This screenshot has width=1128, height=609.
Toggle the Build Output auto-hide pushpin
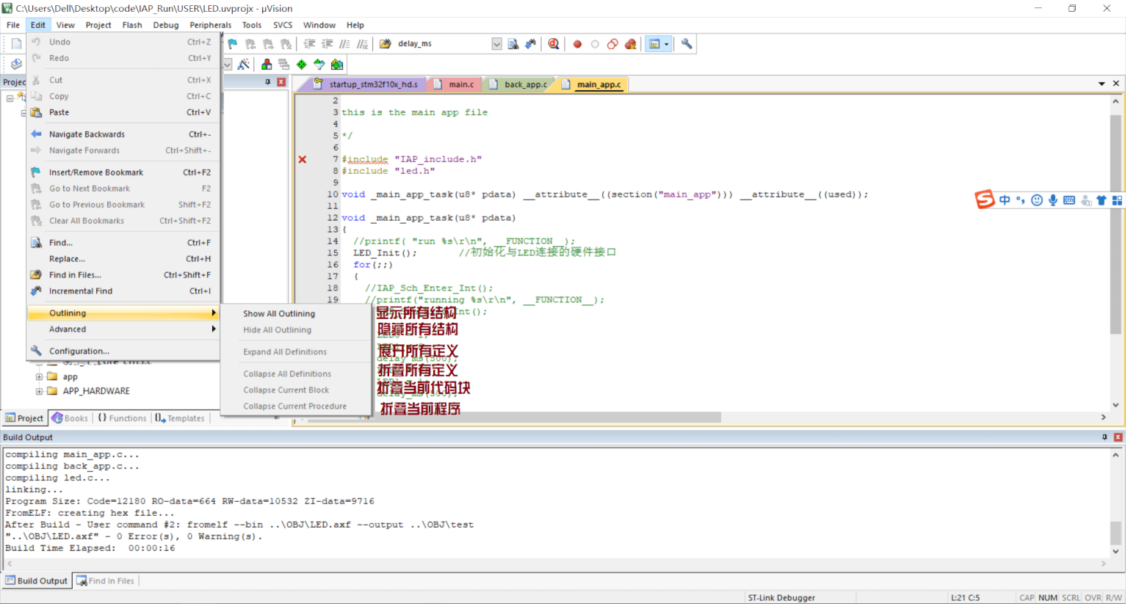tap(1104, 437)
